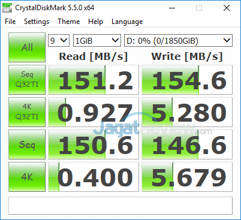Select the Seq Q32T1 read result 151.2
241x220 pixels.
pyautogui.click(x=94, y=80)
